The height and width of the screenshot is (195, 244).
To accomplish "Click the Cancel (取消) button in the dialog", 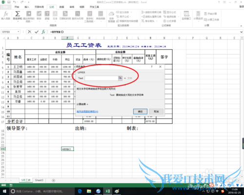I will (x=156, y=112).
